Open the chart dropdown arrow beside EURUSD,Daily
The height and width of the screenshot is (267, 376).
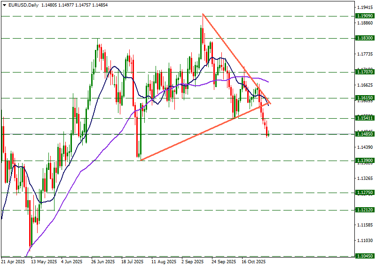tap(4, 5)
